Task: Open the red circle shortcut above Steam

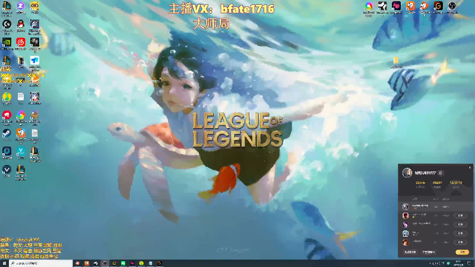Action: (7, 115)
